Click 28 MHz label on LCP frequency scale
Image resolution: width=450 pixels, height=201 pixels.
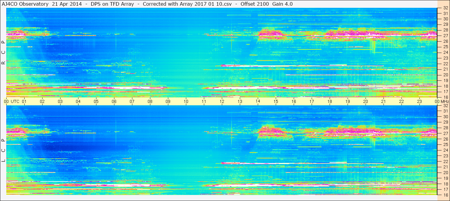pyautogui.click(x=445, y=128)
